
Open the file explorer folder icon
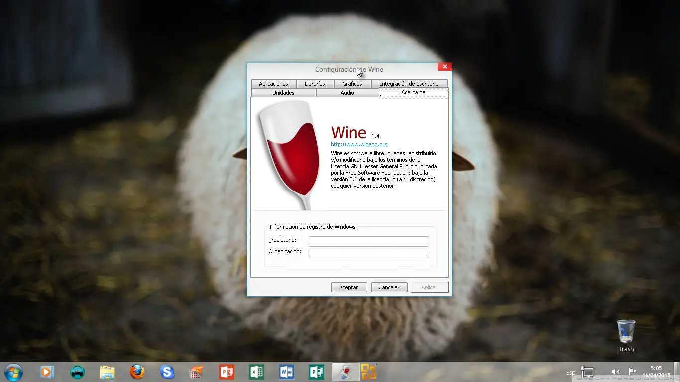107,372
